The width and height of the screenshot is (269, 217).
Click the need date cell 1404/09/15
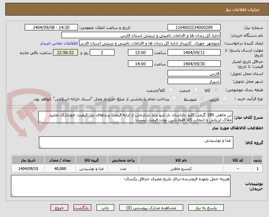coord(28,169)
